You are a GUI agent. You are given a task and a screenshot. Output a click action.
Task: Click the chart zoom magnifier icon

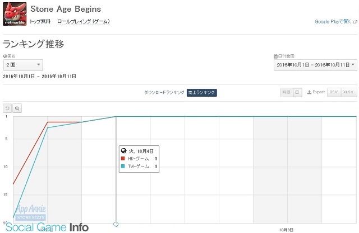(17, 108)
